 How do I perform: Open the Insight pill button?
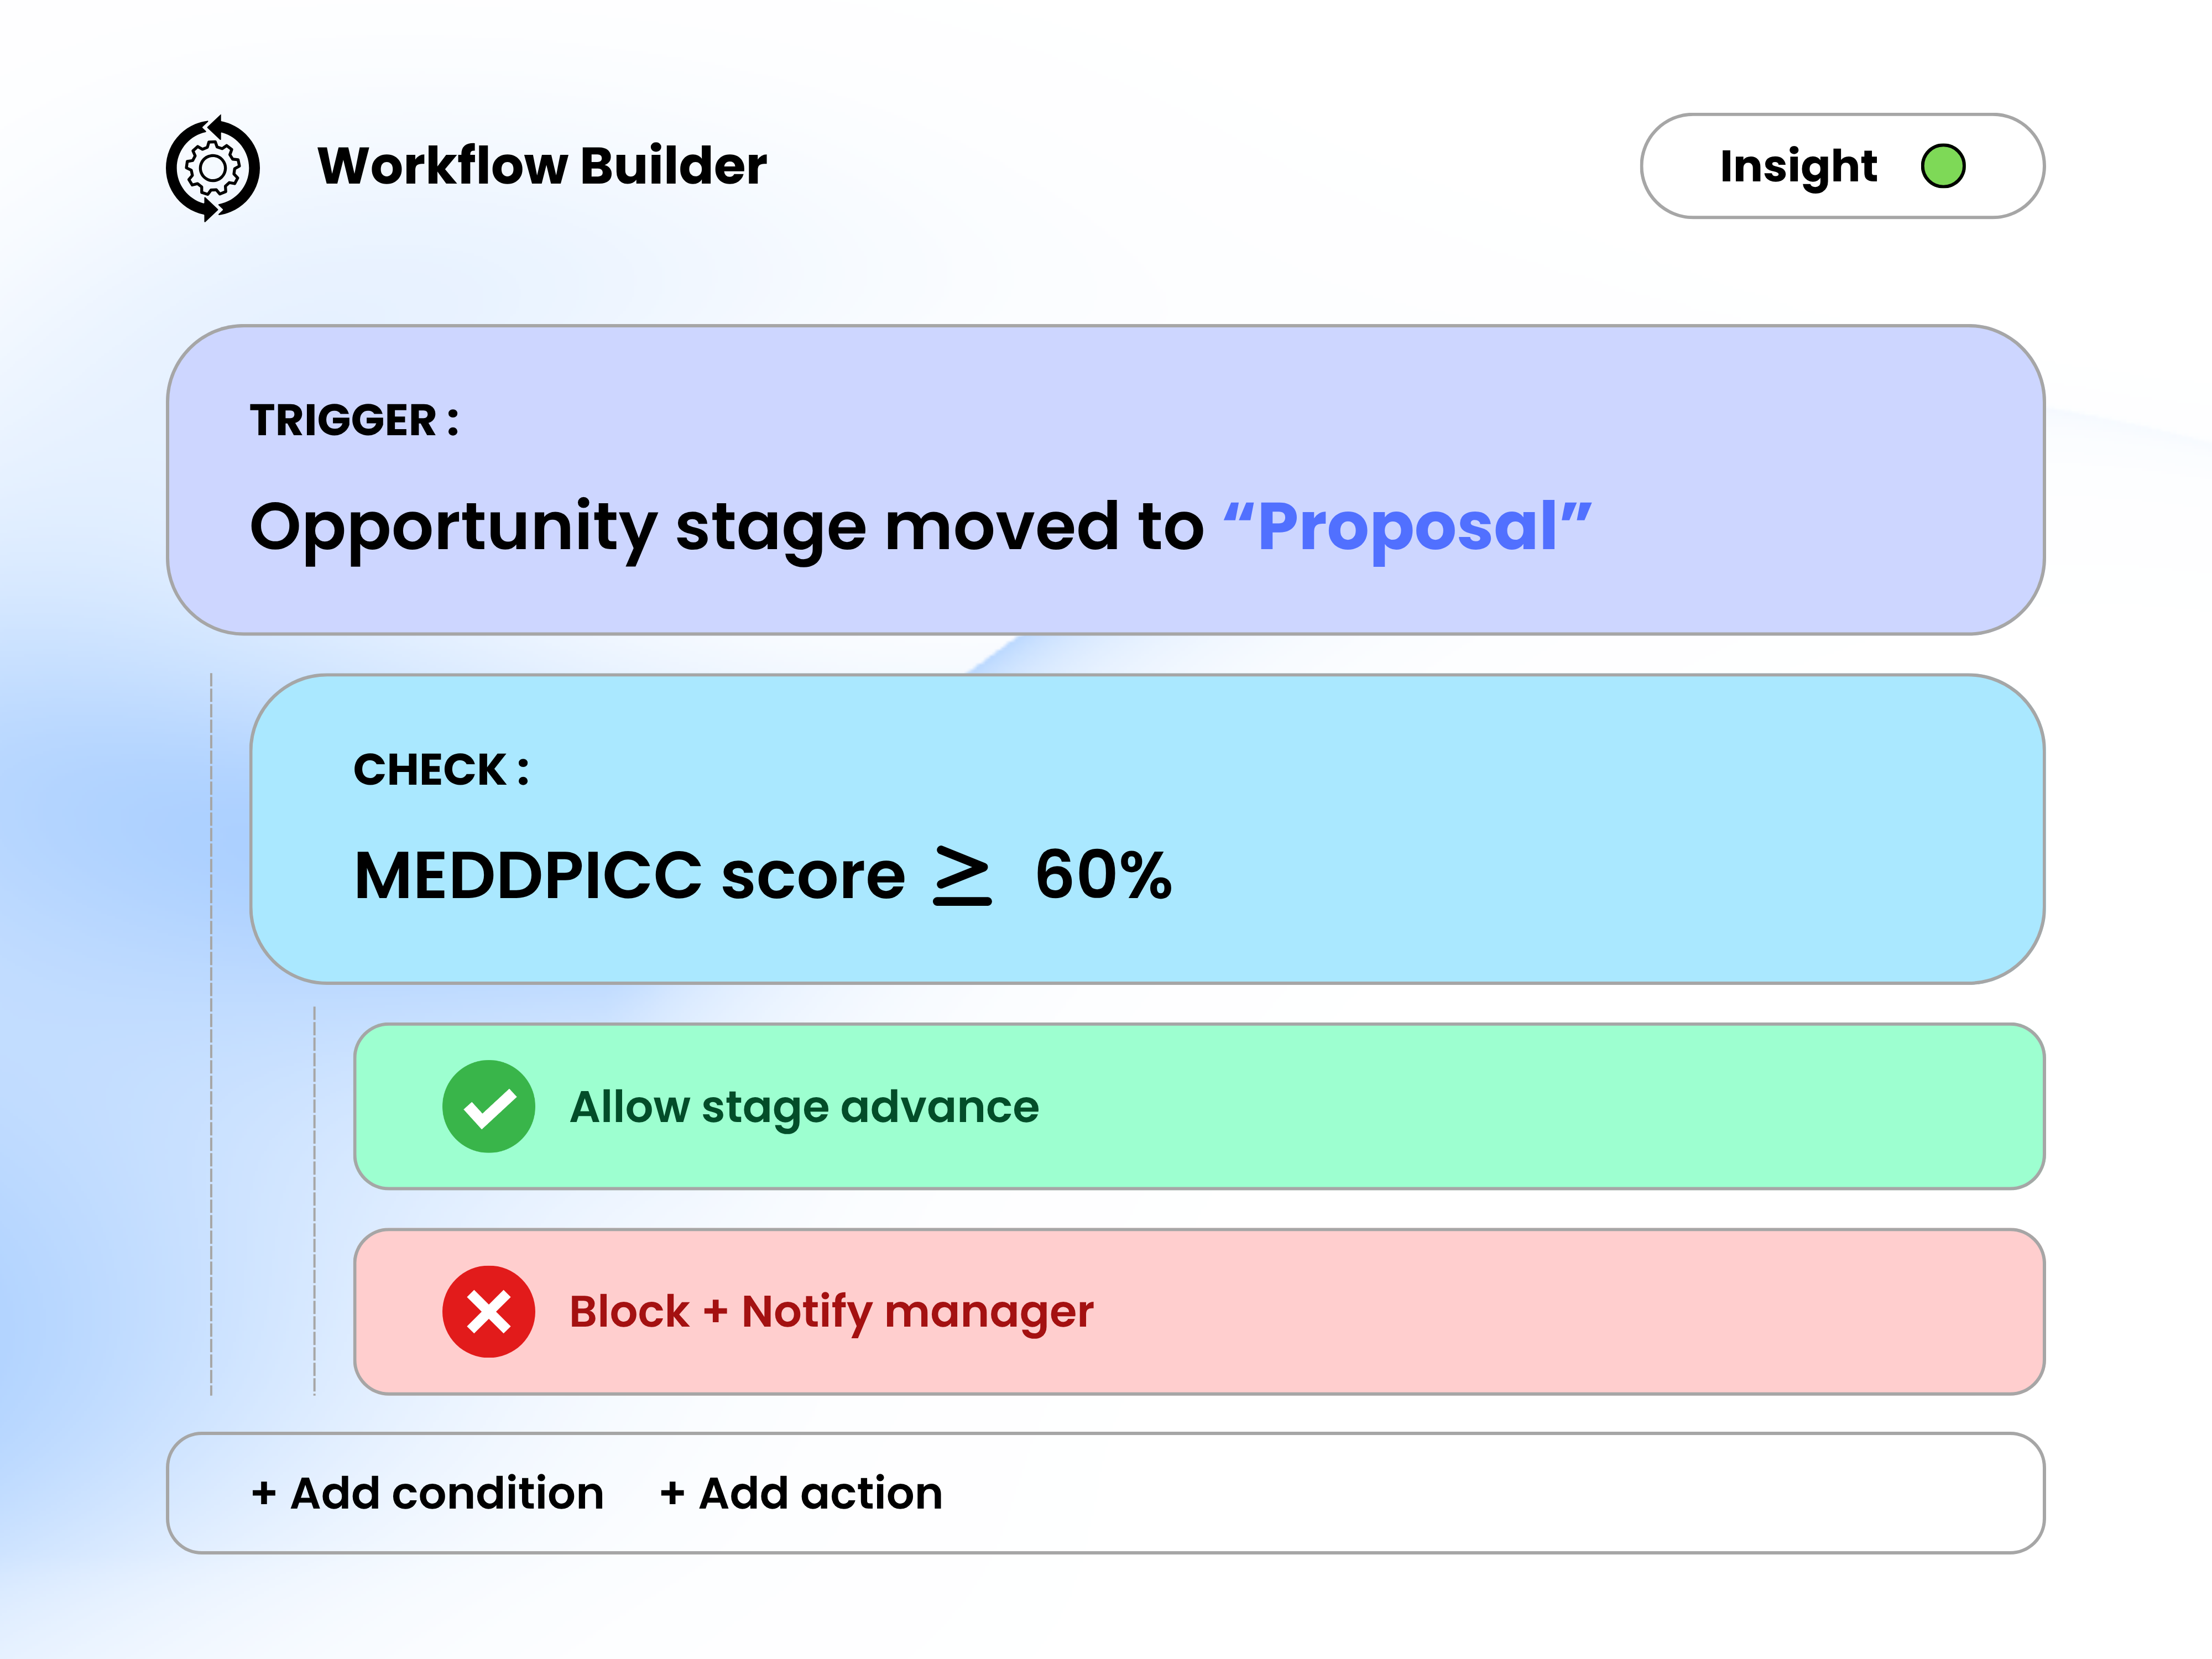click(1798, 166)
